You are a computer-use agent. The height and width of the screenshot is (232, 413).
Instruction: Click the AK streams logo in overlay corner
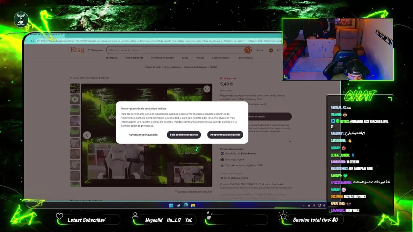click(21, 20)
